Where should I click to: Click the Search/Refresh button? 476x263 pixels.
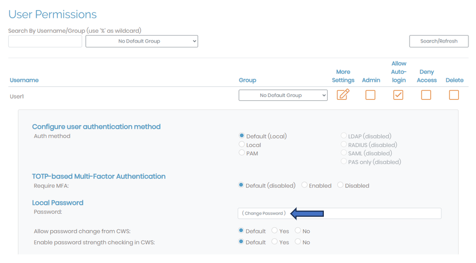click(x=439, y=41)
